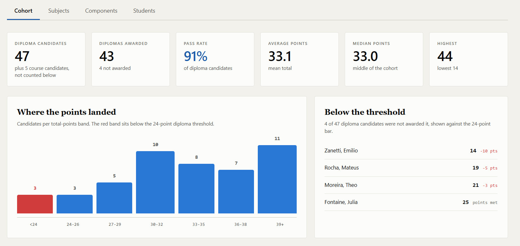Click the '-5 pts' shortfall label
This screenshot has width=520, height=246.
(x=490, y=168)
